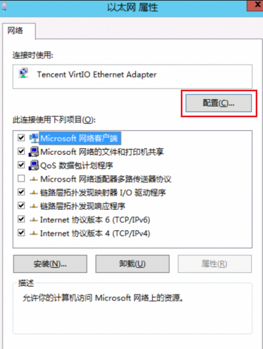Uncheck Internet 协议版本 6 checkbox
263x349 pixels.
21,219
